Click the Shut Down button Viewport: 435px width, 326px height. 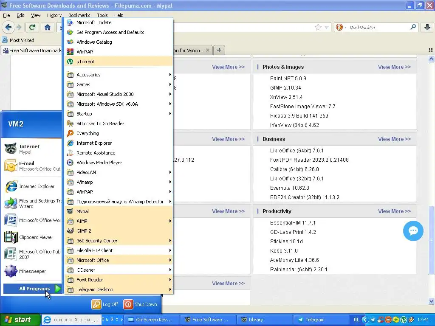click(140, 304)
